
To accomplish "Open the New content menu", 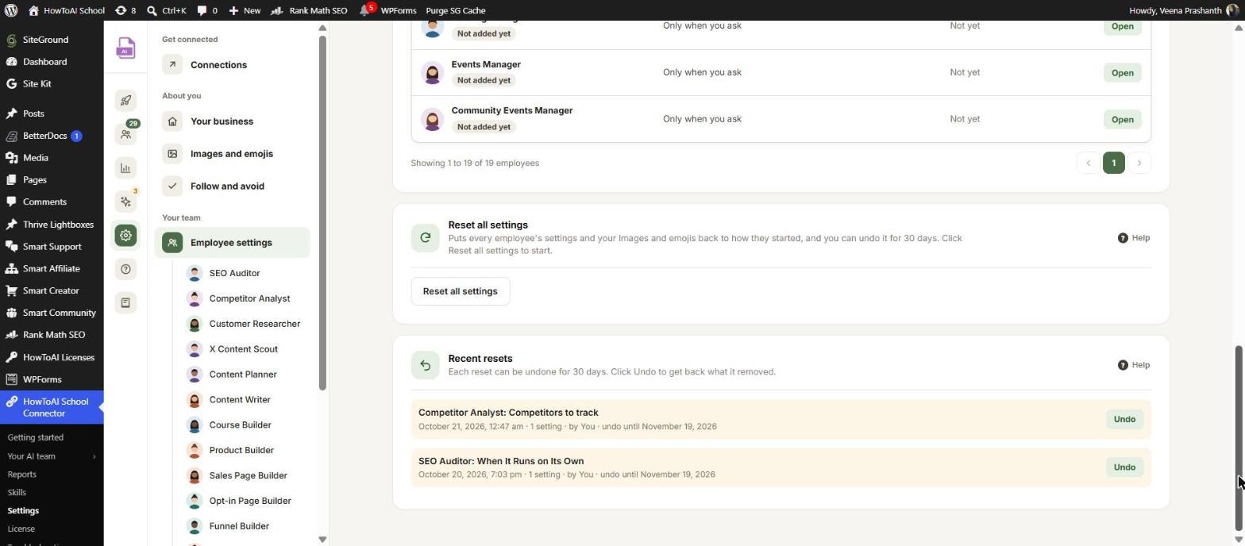I will (x=245, y=10).
